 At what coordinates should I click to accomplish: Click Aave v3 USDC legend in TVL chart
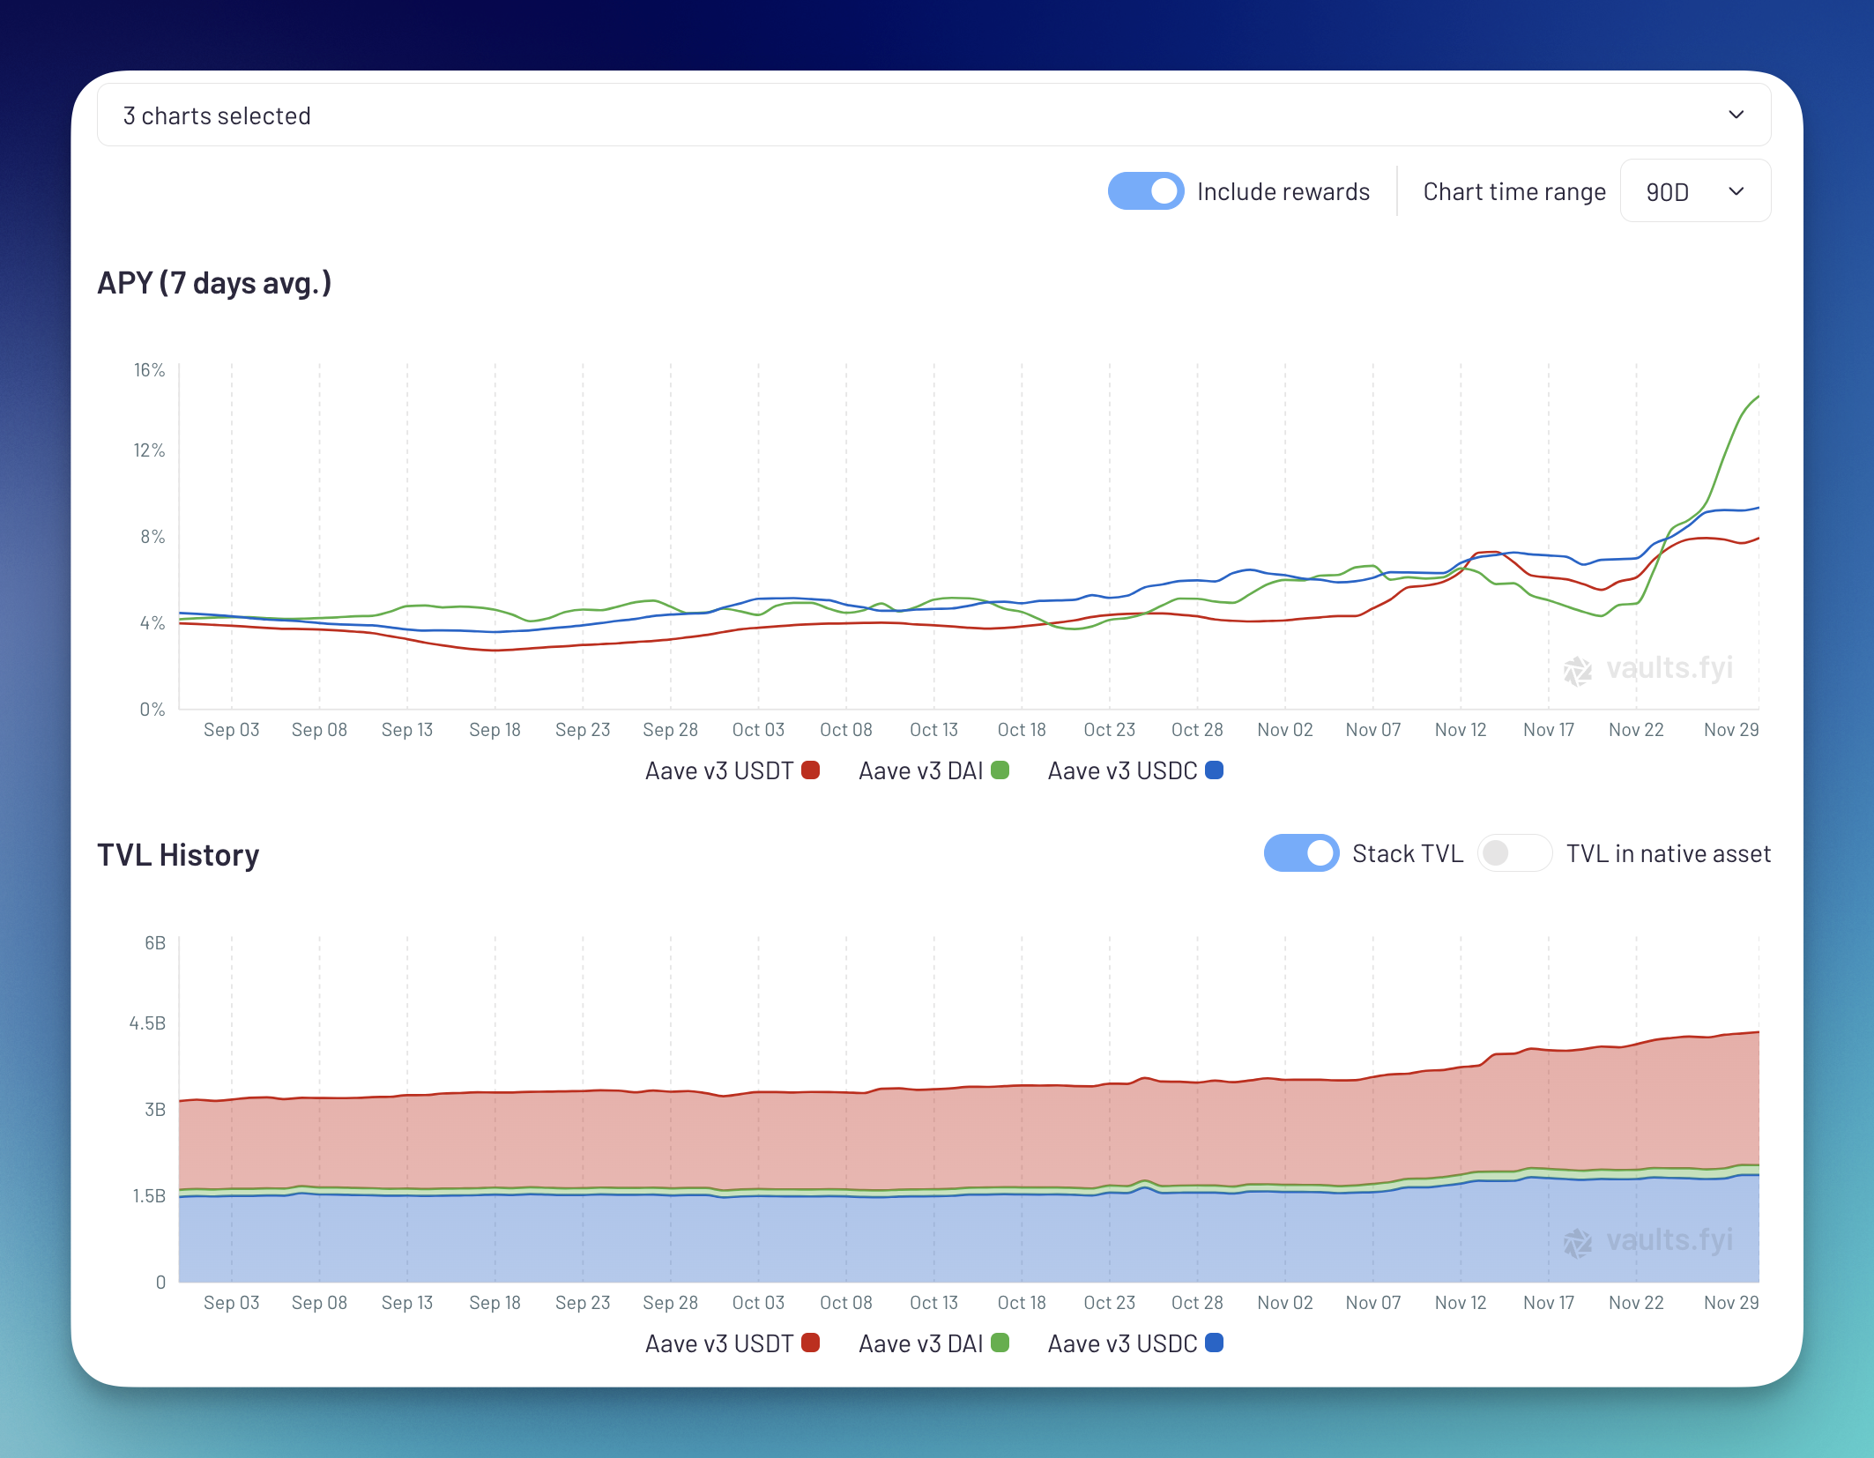tap(1135, 1343)
